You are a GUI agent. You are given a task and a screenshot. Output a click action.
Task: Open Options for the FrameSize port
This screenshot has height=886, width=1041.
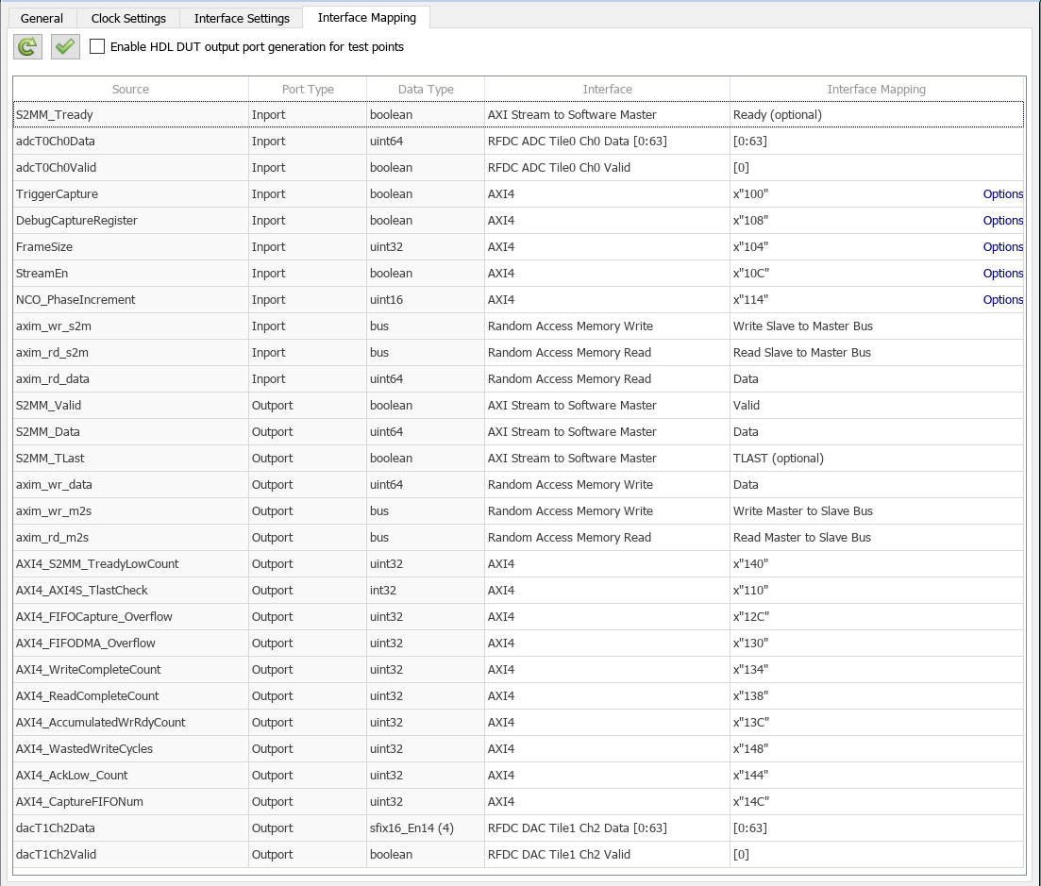pos(1002,247)
